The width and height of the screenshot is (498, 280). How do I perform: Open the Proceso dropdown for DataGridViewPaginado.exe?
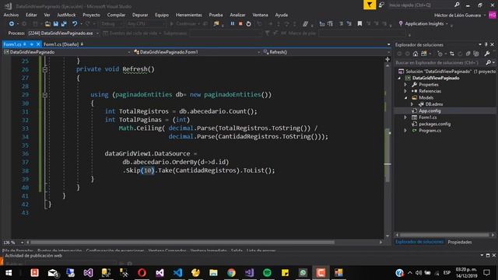pyautogui.click(x=97, y=33)
